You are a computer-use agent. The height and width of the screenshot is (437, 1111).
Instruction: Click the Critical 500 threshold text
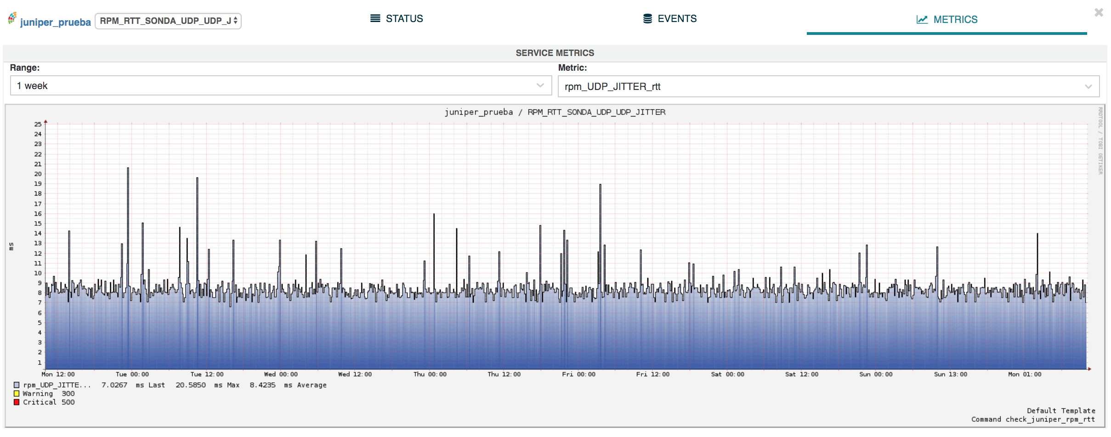49,402
